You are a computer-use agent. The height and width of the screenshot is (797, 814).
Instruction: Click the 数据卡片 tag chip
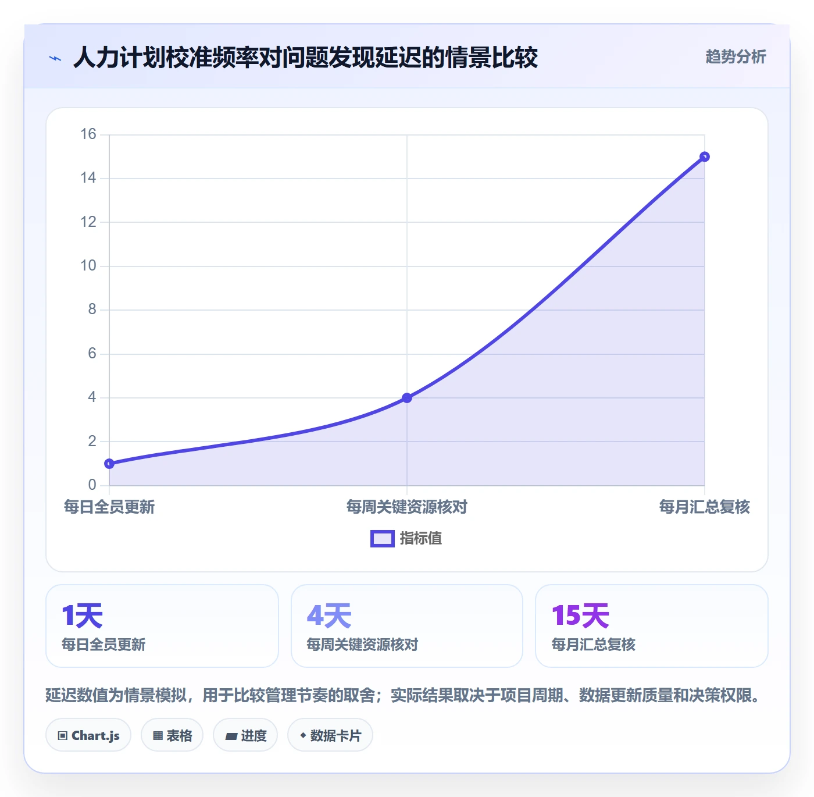330,735
